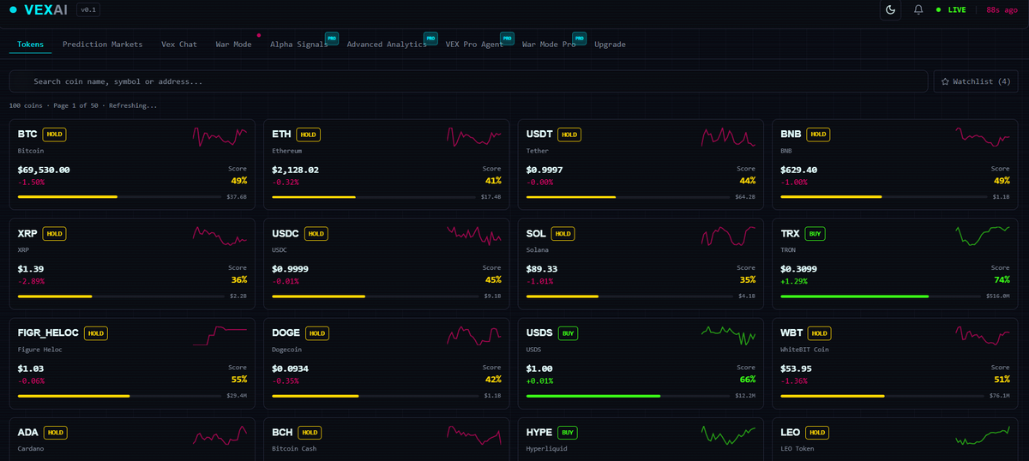This screenshot has height=461, width=1029.
Task: Click PRO badge on War Mode Pro
Action: point(579,38)
